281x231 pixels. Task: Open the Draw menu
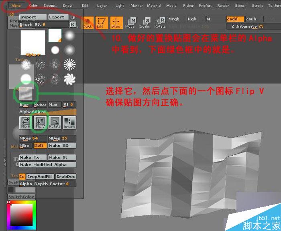click(x=67, y=6)
